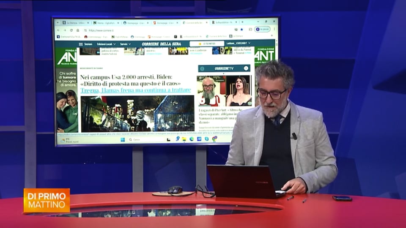The height and width of the screenshot is (228, 406).
Task: Open the Windows Start menu
Action: [123, 139]
